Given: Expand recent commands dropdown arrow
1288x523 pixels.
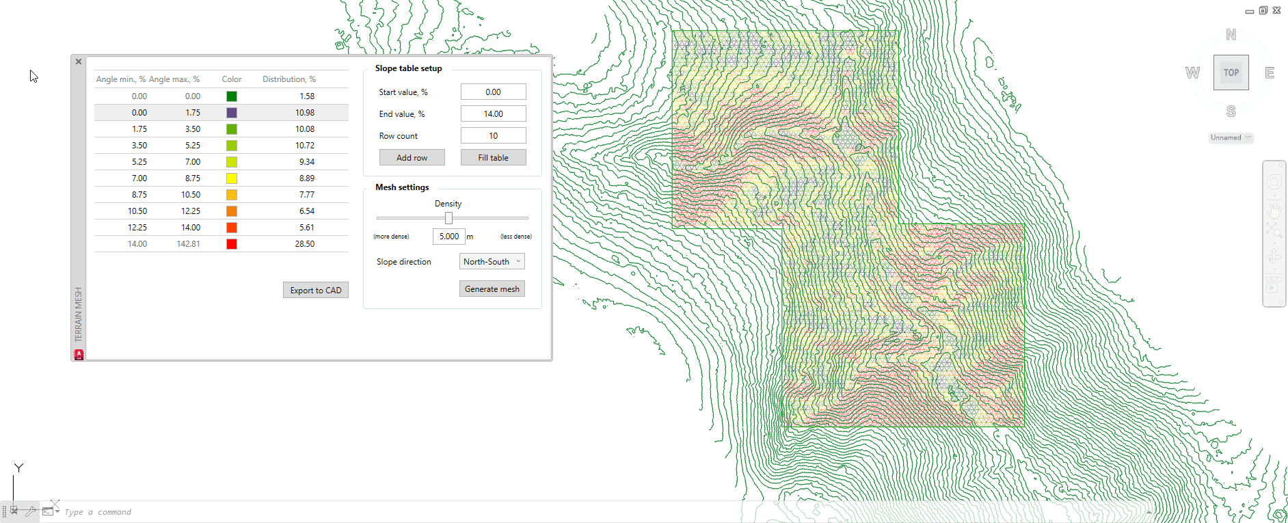Looking at the screenshot, I should tap(58, 511).
